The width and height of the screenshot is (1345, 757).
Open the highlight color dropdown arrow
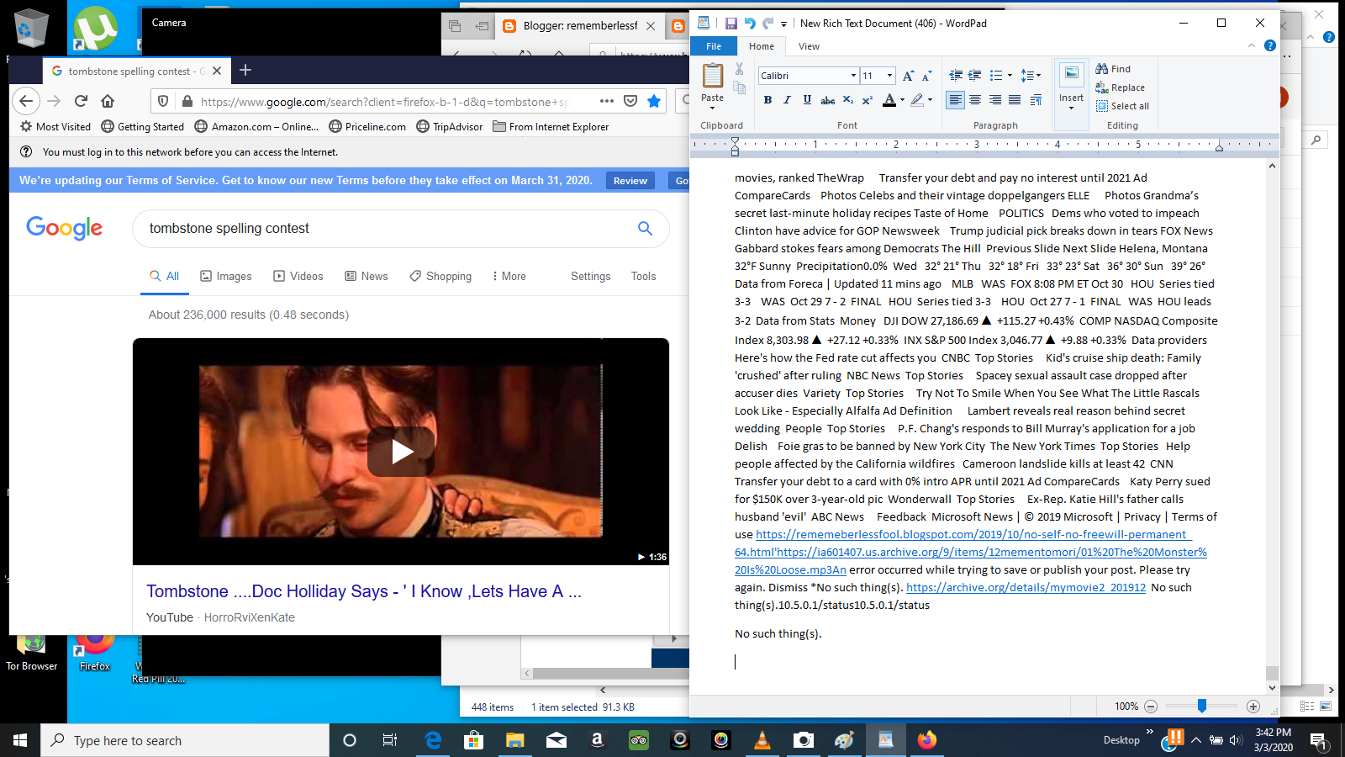(930, 100)
